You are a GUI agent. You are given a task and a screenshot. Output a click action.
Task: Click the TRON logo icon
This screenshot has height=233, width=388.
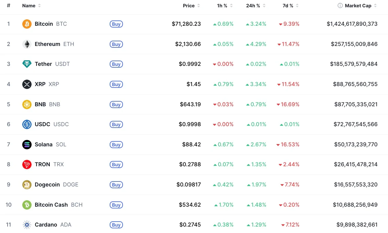click(x=27, y=165)
